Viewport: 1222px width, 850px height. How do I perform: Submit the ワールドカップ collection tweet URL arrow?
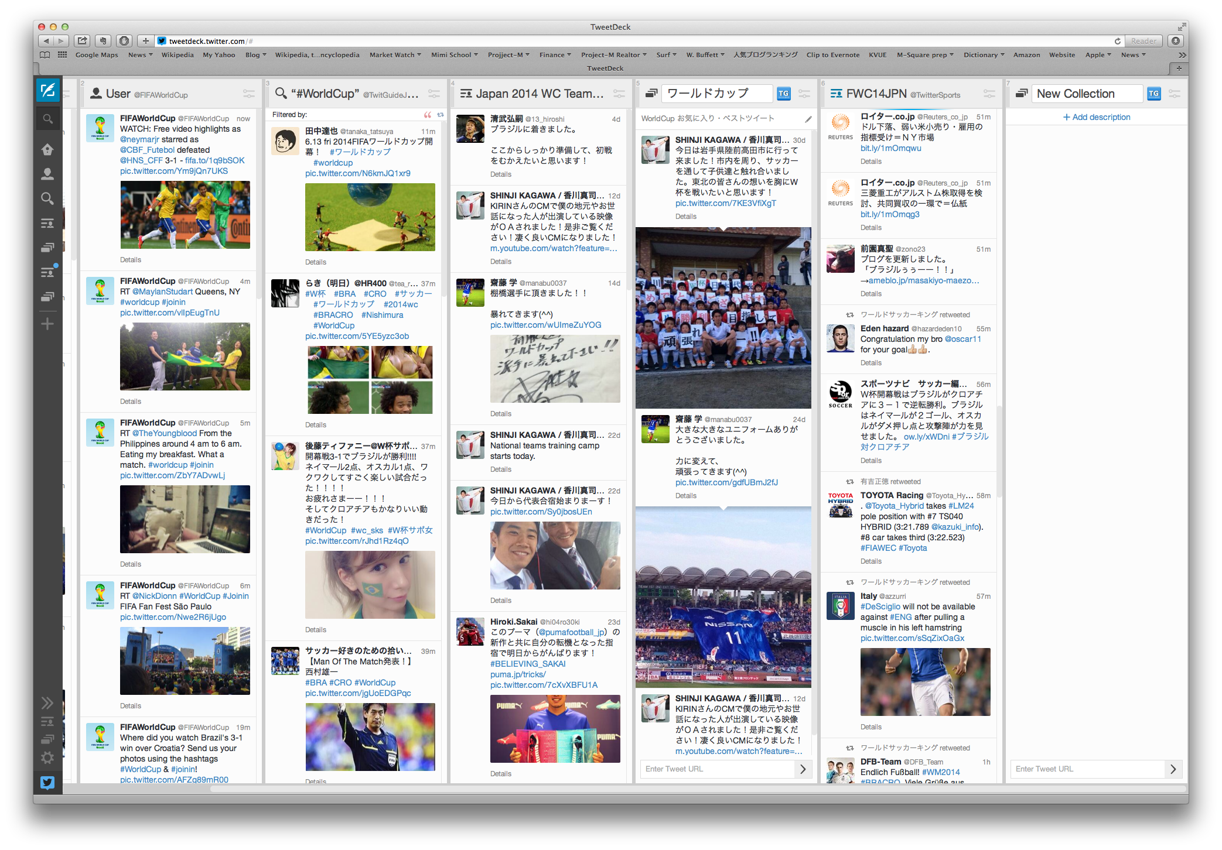(x=803, y=769)
